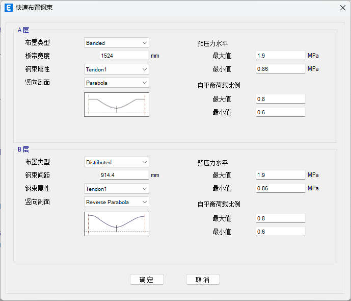Click the A层 parabola profile preview image
The image size is (351, 301).
(116, 105)
